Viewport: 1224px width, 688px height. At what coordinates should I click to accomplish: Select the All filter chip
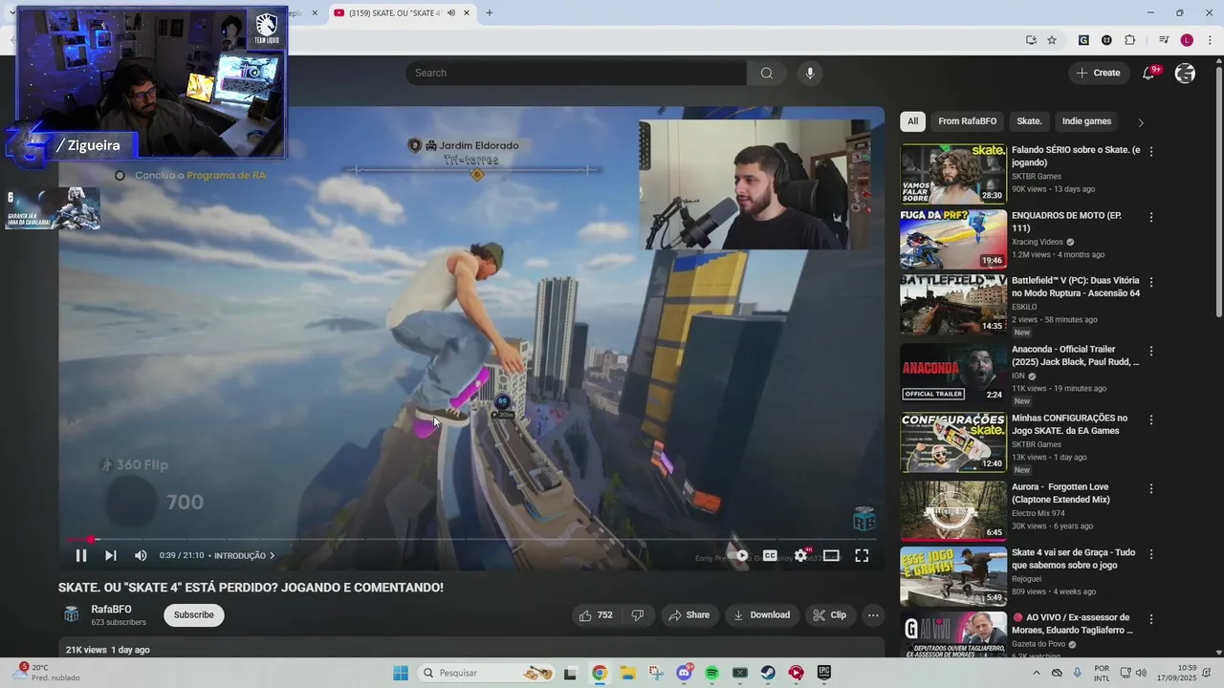(913, 121)
